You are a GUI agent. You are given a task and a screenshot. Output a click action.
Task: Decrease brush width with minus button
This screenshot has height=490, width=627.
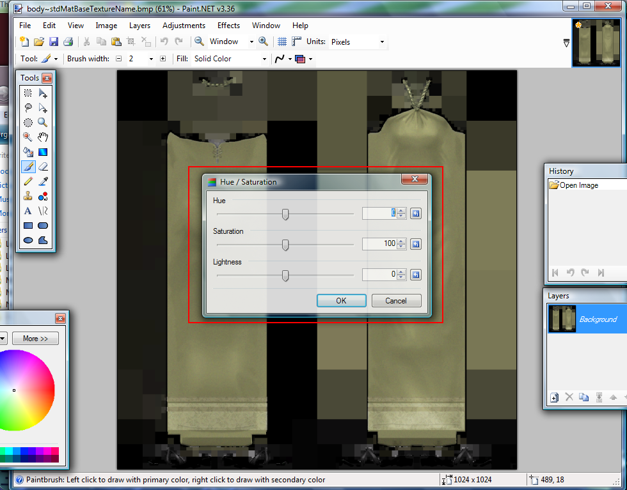(119, 59)
